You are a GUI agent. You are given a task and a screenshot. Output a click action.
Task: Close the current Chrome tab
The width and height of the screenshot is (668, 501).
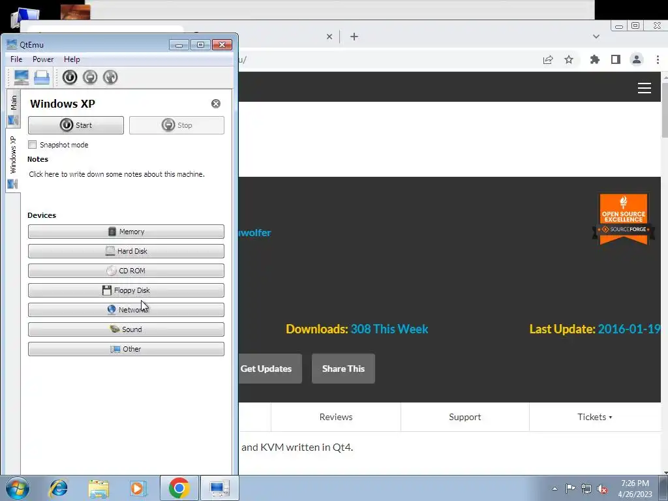pos(329,37)
